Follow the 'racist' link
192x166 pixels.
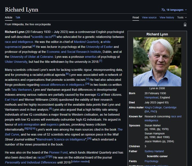(x=41, y=158)
